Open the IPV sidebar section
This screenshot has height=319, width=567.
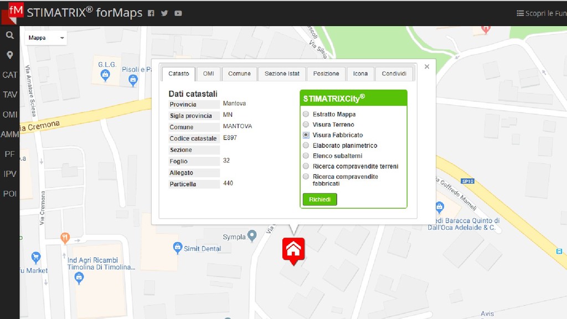click(x=10, y=174)
